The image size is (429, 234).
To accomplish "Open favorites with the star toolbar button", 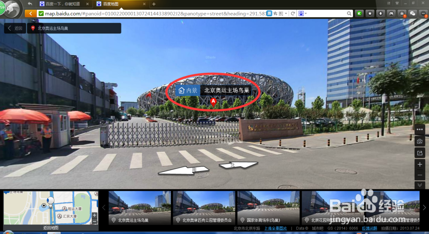I will click(x=370, y=13).
